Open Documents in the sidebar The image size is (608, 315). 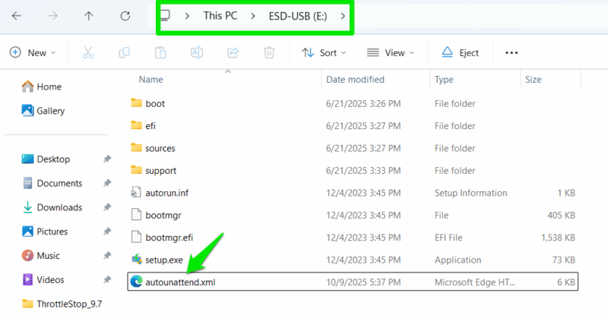pyautogui.click(x=52, y=183)
